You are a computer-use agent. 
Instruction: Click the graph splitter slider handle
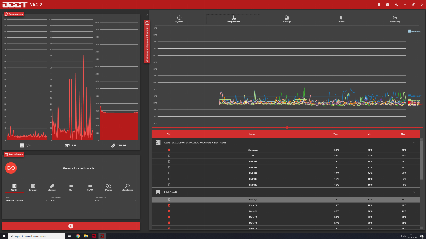click(x=287, y=128)
